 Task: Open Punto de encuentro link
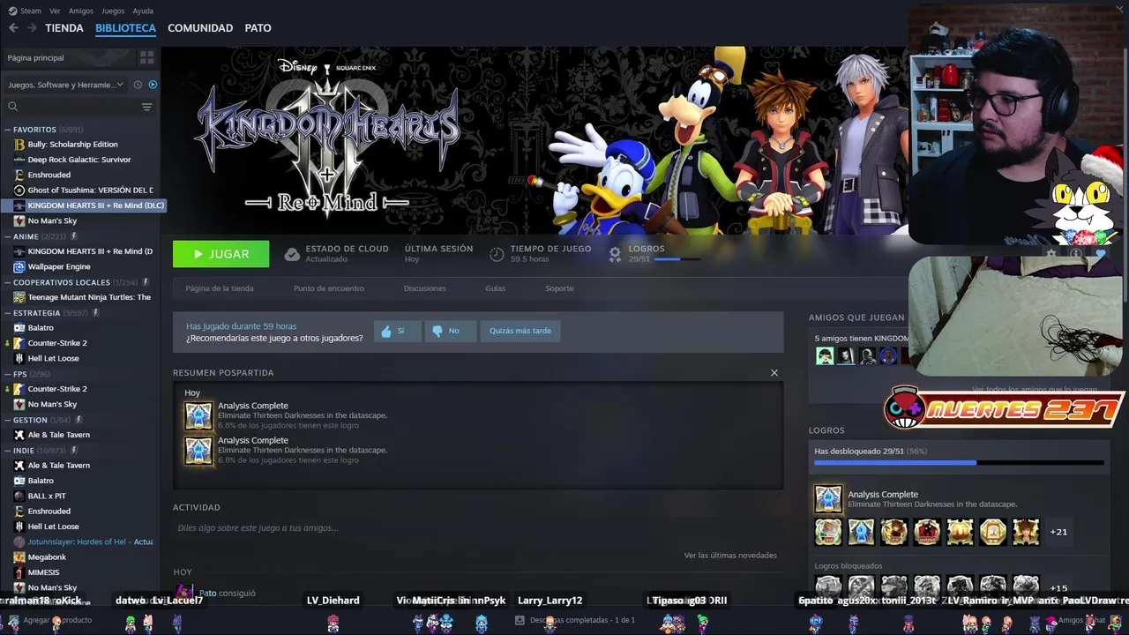tap(329, 288)
